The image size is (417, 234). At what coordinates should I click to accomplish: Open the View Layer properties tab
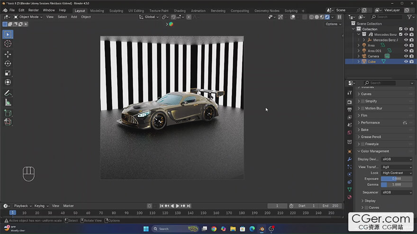coord(349,117)
